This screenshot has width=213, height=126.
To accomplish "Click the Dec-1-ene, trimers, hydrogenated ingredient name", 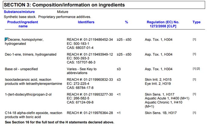I will (30, 54).
